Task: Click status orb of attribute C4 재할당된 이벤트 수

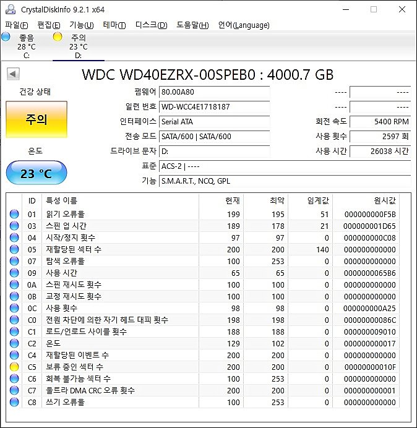Action: [x=14, y=355]
